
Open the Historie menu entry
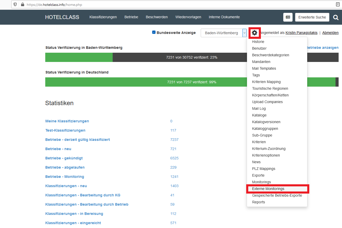coord(258,42)
